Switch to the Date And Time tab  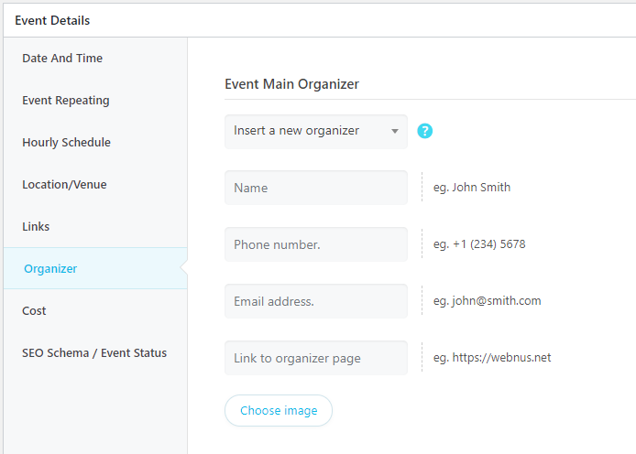pos(62,59)
